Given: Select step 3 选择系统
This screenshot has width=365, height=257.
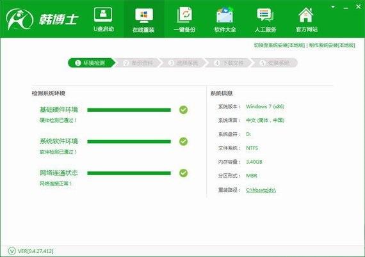Looking at the screenshot, I should point(184,63).
